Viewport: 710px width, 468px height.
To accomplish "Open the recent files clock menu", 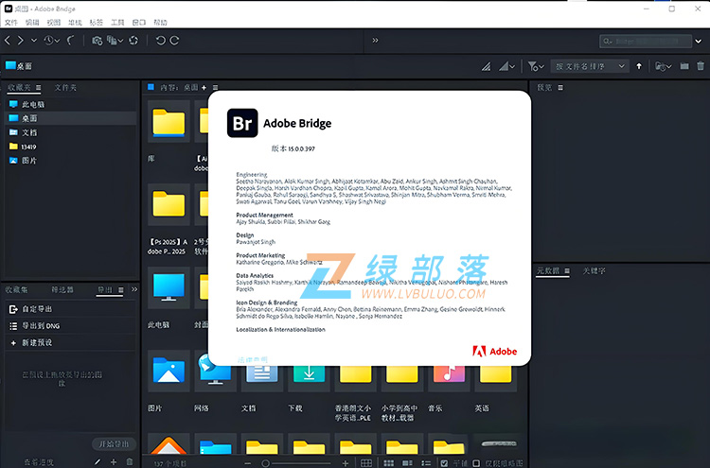I will point(52,41).
